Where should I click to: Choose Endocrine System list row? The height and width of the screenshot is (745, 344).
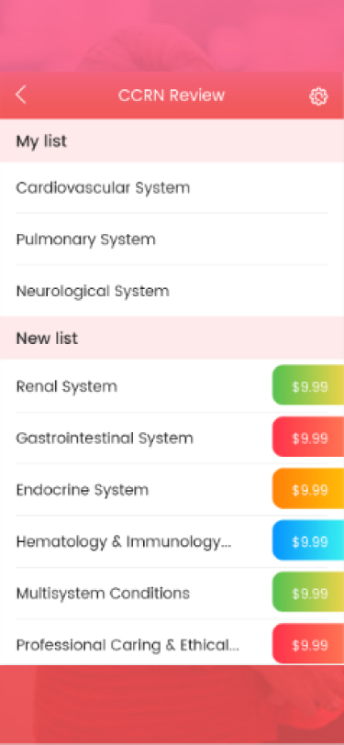137,489
